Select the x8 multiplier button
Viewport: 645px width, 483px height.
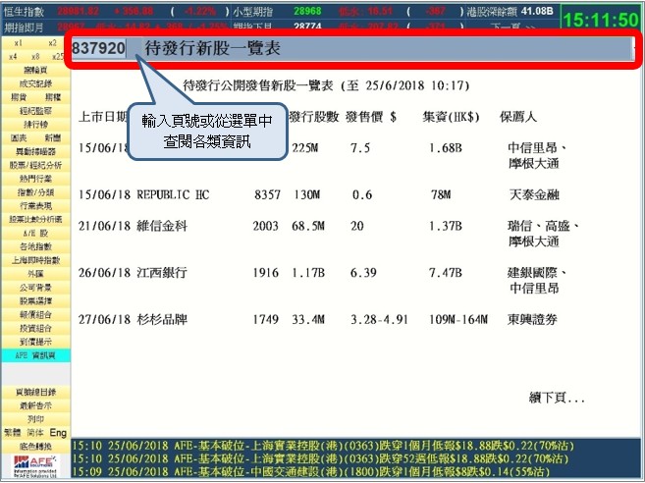[x=35, y=56]
